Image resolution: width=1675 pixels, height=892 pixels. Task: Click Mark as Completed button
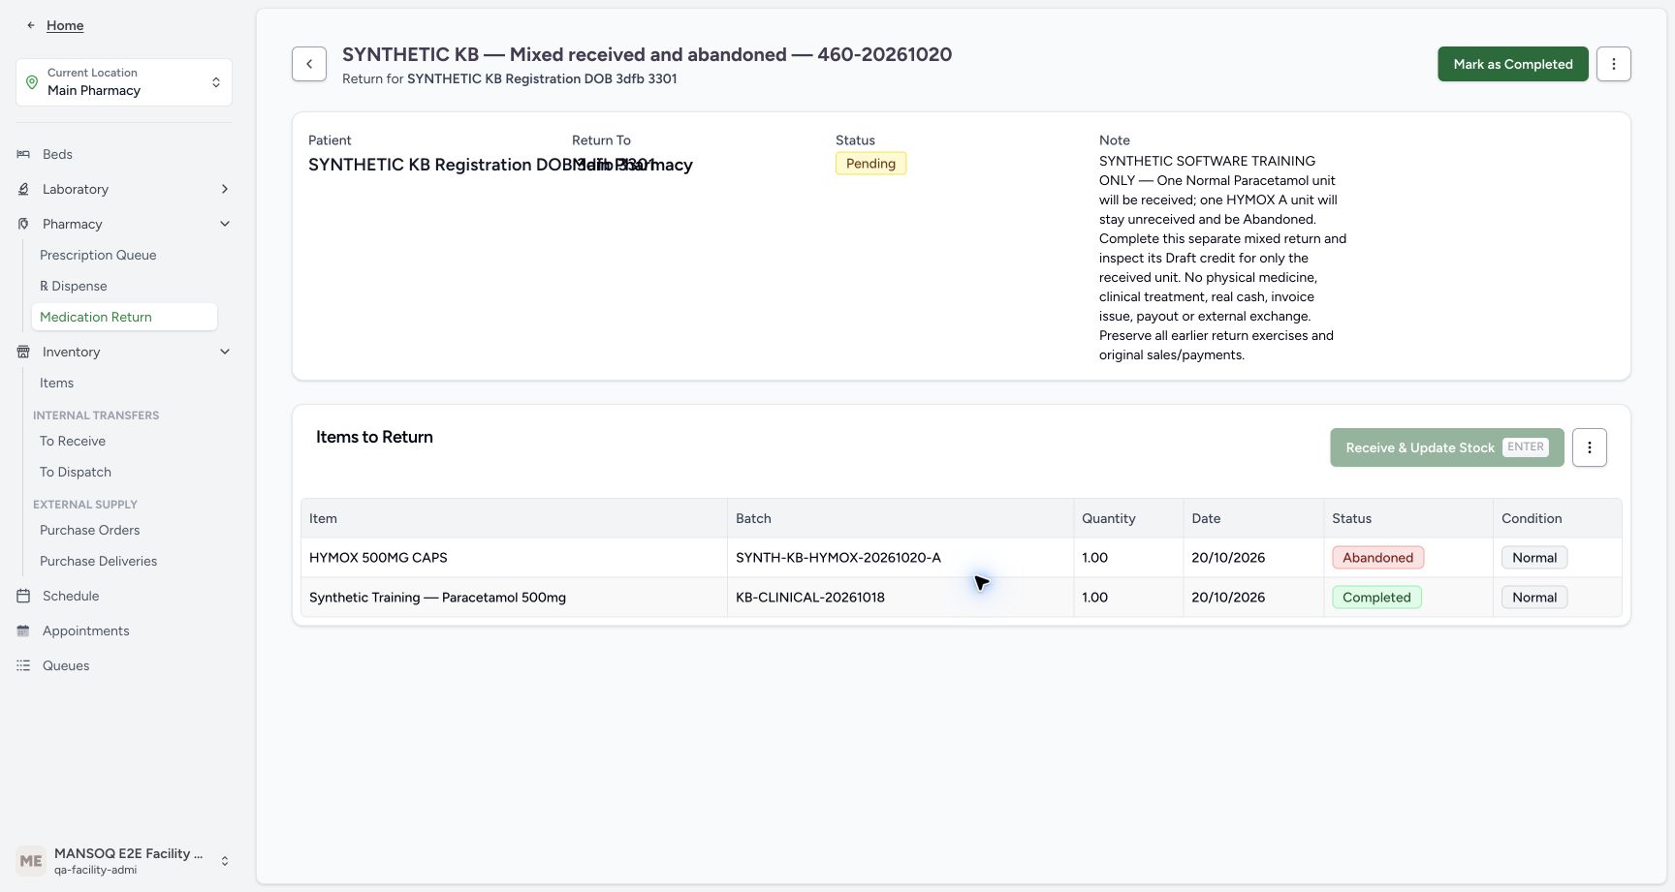click(1513, 64)
